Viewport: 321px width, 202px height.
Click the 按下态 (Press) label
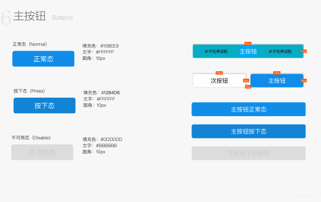point(29,91)
